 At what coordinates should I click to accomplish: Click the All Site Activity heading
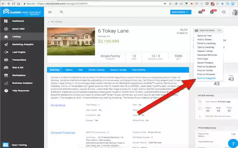click(206, 95)
